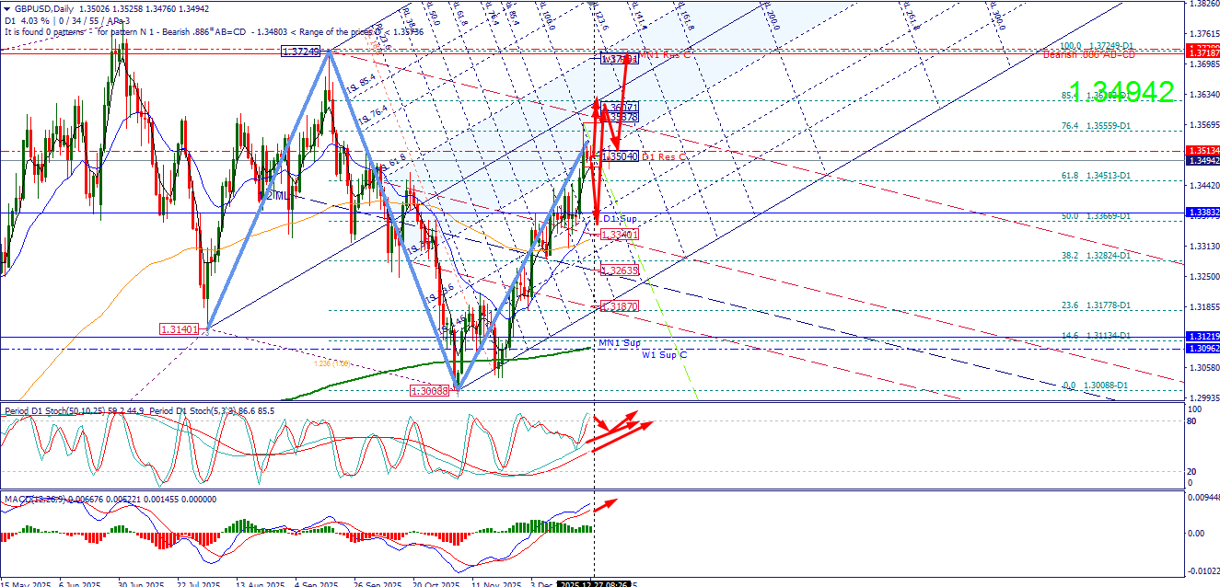Image resolution: width=1220 pixels, height=587 pixels.
Task: Select the Fibonacci '61.8 1.34513-D1' label
Action: tap(1095, 175)
